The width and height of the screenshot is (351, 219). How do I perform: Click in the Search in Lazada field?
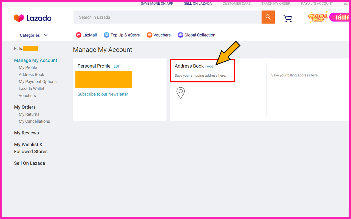tap(167, 17)
